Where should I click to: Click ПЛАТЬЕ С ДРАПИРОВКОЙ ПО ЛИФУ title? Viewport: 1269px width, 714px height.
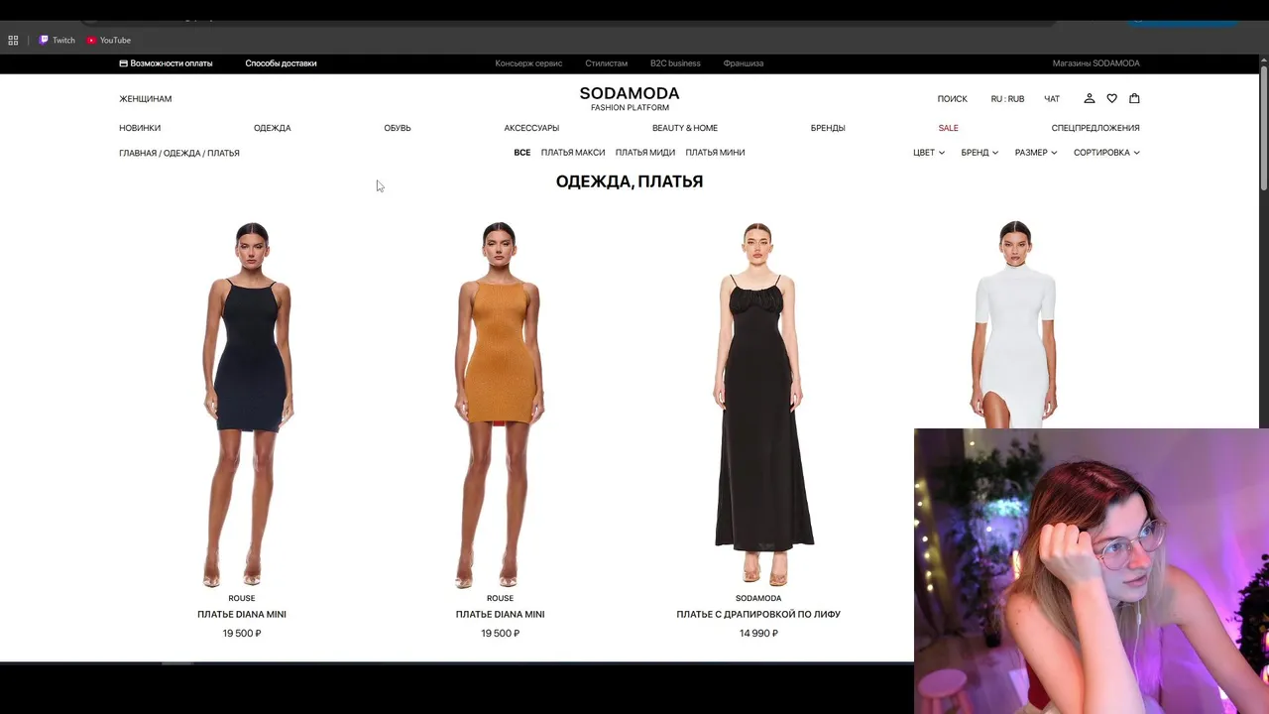[x=758, y=615]
